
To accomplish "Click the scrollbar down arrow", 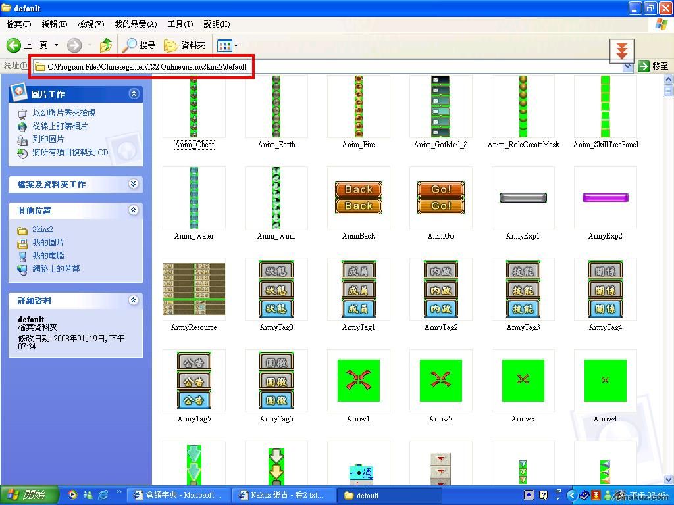I will [x=669, y=479].
